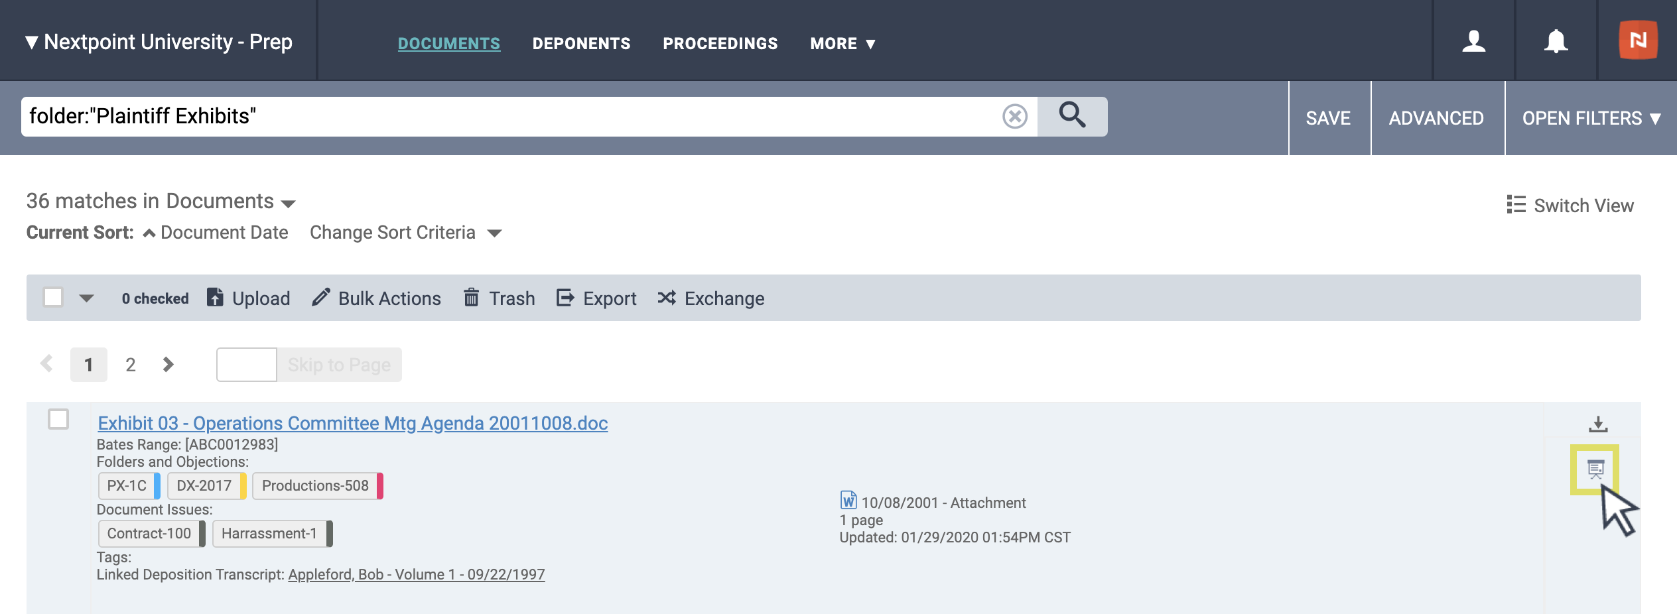Click the Harrassment-1 issue tag

(x=273, y=534)
